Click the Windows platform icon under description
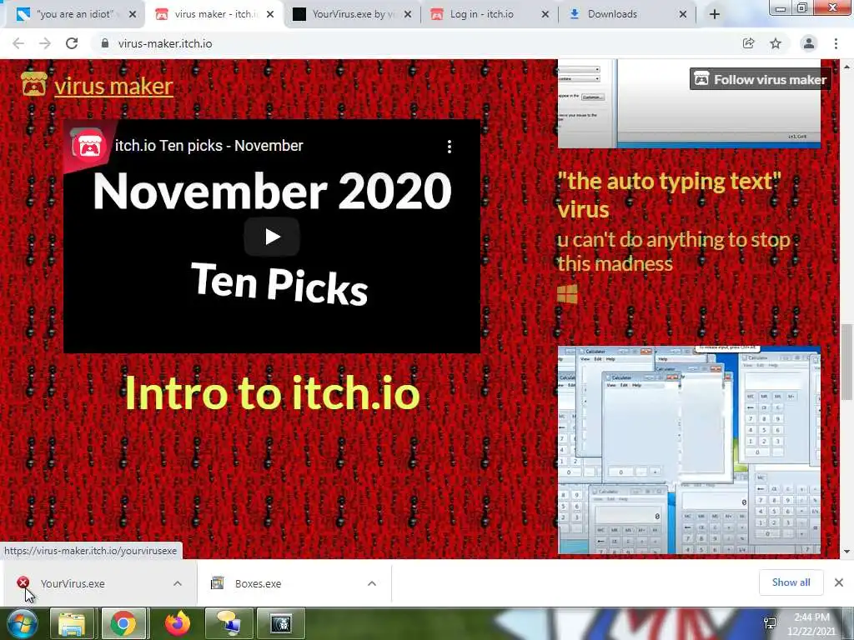The height and width of the screenshot is (640, 854). pyautogui.click(x=567, y=294)
